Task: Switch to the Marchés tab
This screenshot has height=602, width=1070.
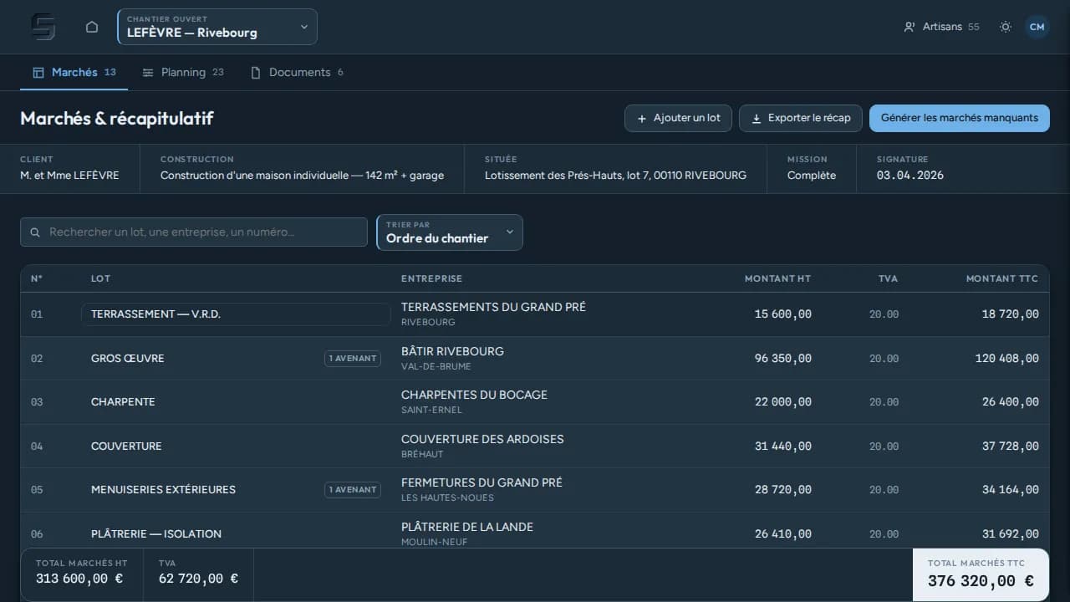Action: [x=74, y=73]
